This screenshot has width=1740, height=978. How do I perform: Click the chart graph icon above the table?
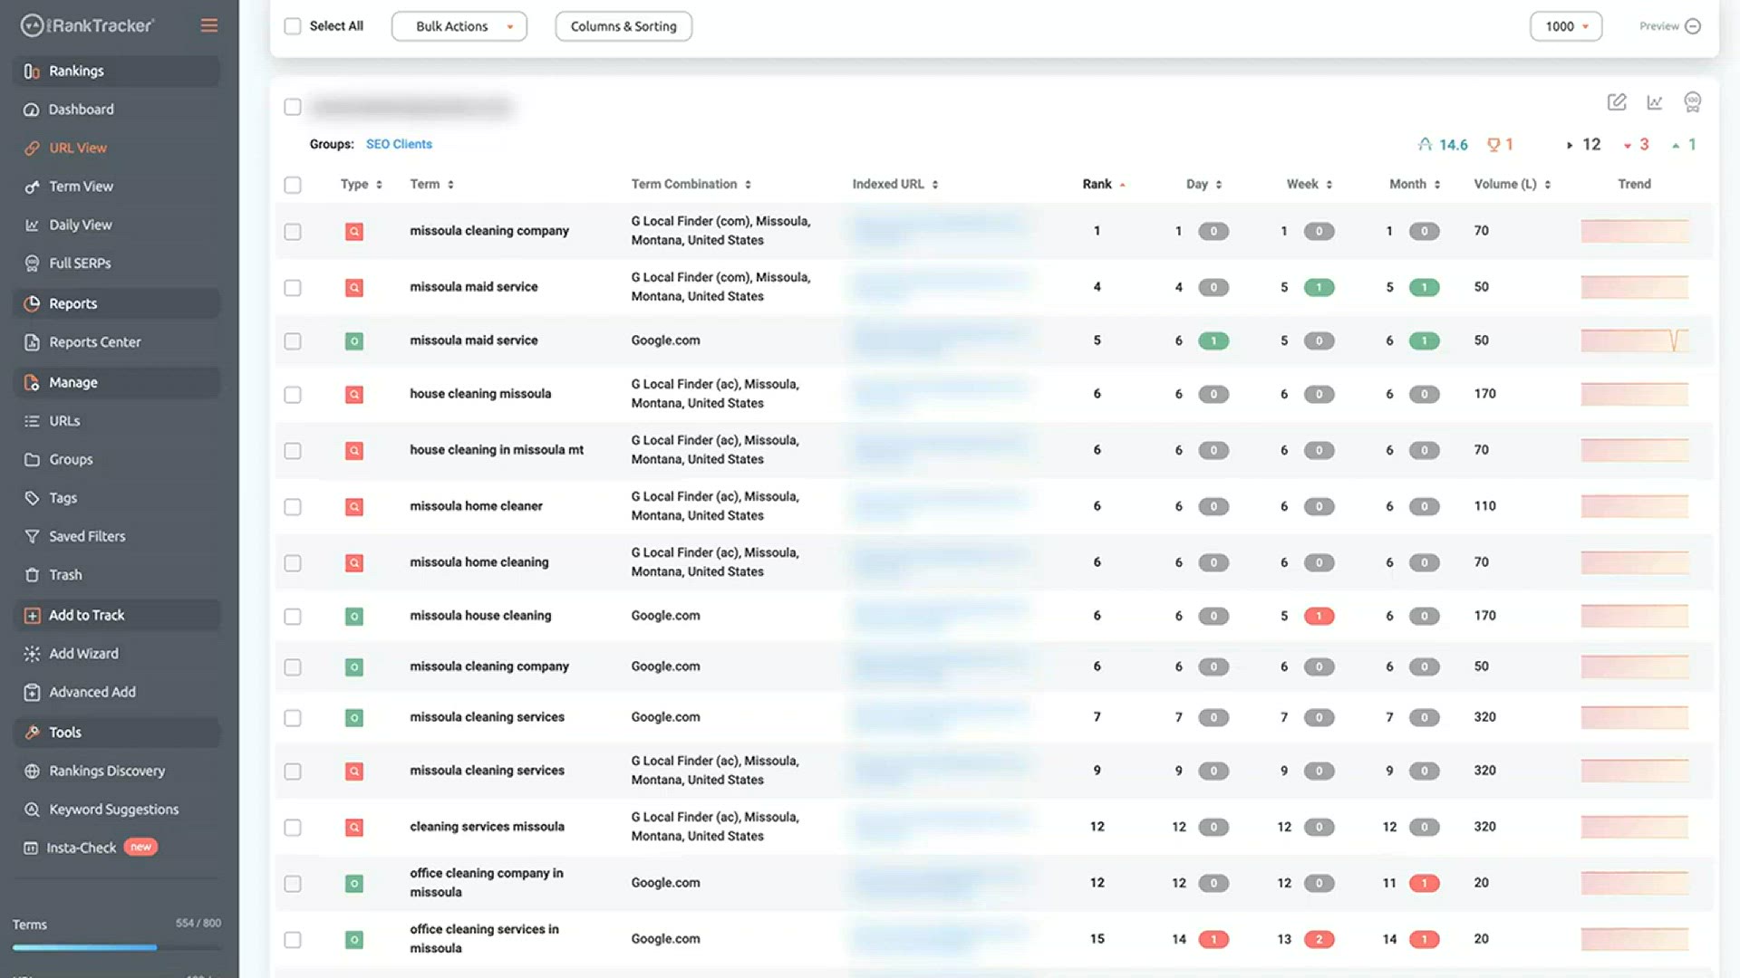[1655, 102]
